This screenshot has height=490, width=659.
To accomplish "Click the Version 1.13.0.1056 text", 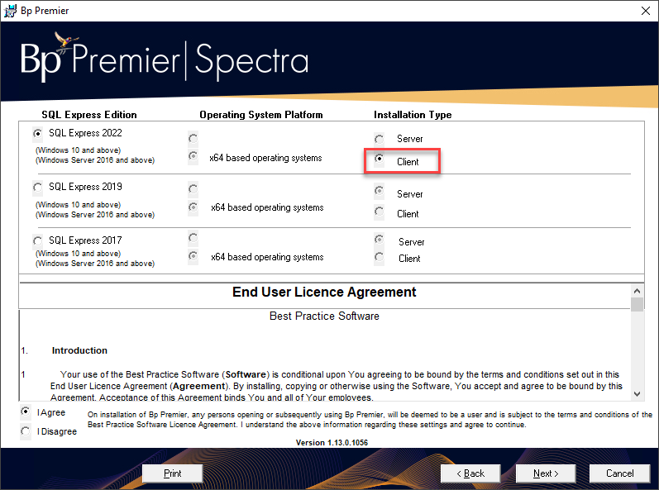I will [x=332, y=443].
